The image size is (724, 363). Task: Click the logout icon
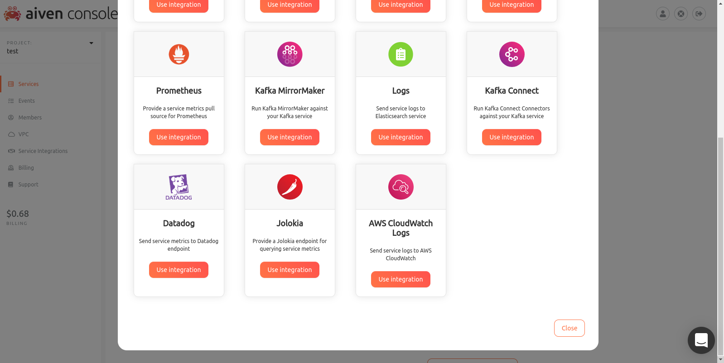[x=699, y=14]
